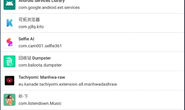Select the Selfie AI app name
The image size is (185, 110).
(x=26, y=39)
